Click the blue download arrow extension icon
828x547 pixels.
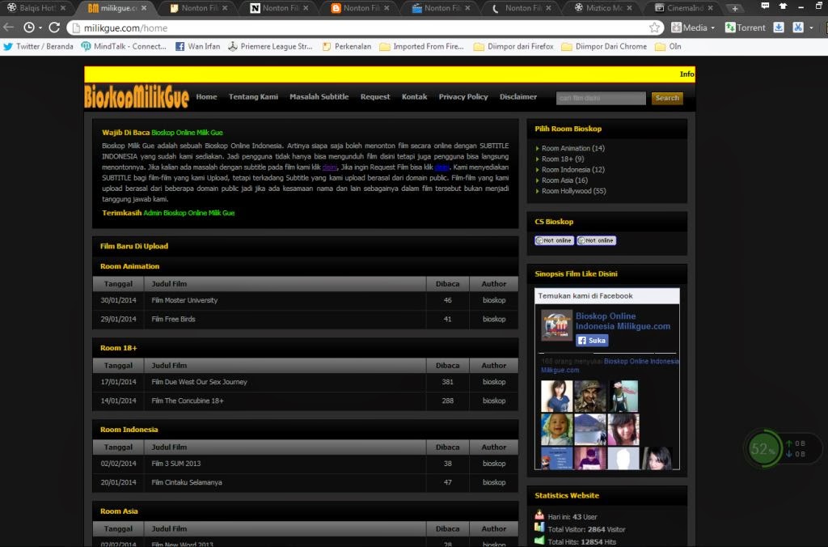pyautogui.click(x=779, y=28)
